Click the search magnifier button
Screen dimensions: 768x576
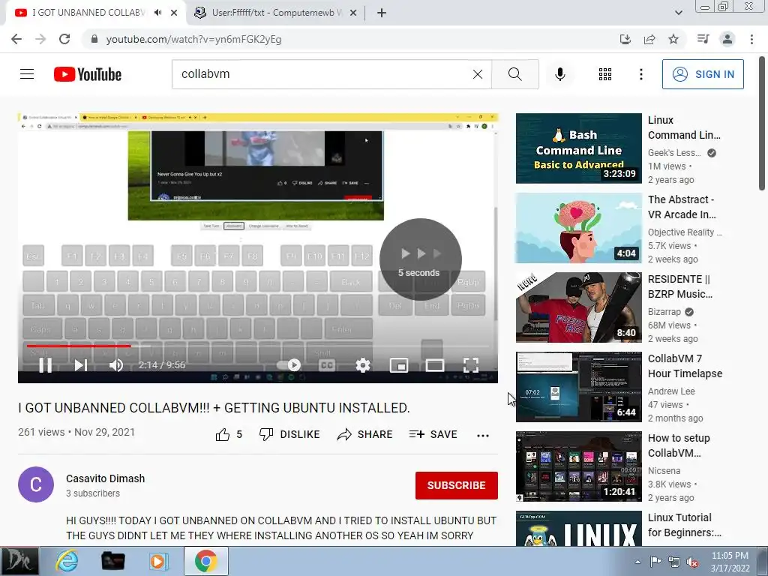pos(514,74)
